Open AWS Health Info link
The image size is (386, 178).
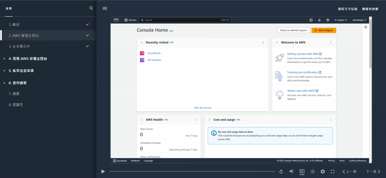tap(166, 120)
